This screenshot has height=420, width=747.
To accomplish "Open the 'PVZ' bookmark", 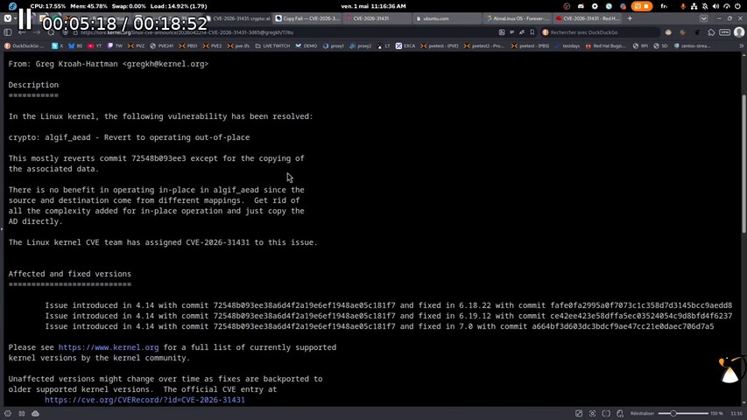I will pos(137,46).
